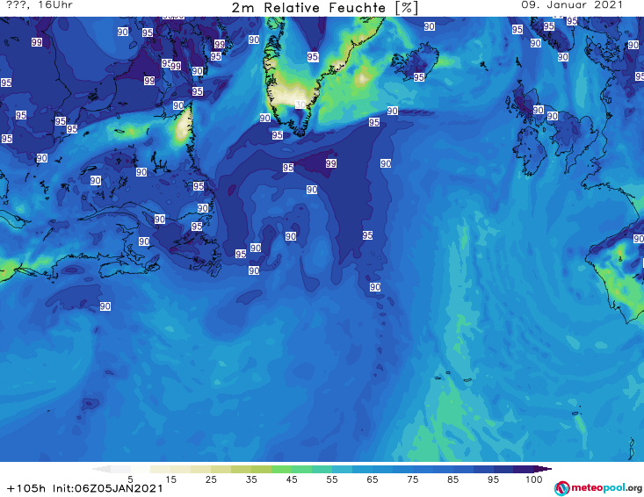
Task: Click the colorbar tick label '45'
Action: [x=292, y=479]
